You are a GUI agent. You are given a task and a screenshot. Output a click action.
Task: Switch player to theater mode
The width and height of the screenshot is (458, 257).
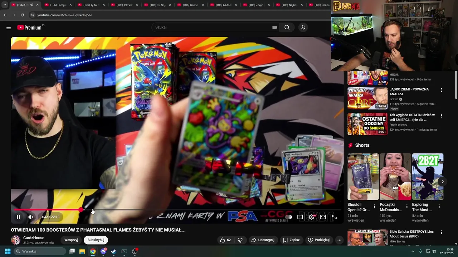click(323, 217)
